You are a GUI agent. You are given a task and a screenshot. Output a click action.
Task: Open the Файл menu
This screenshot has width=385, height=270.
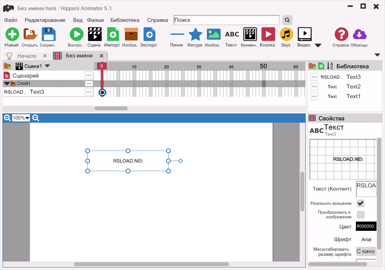11,20
